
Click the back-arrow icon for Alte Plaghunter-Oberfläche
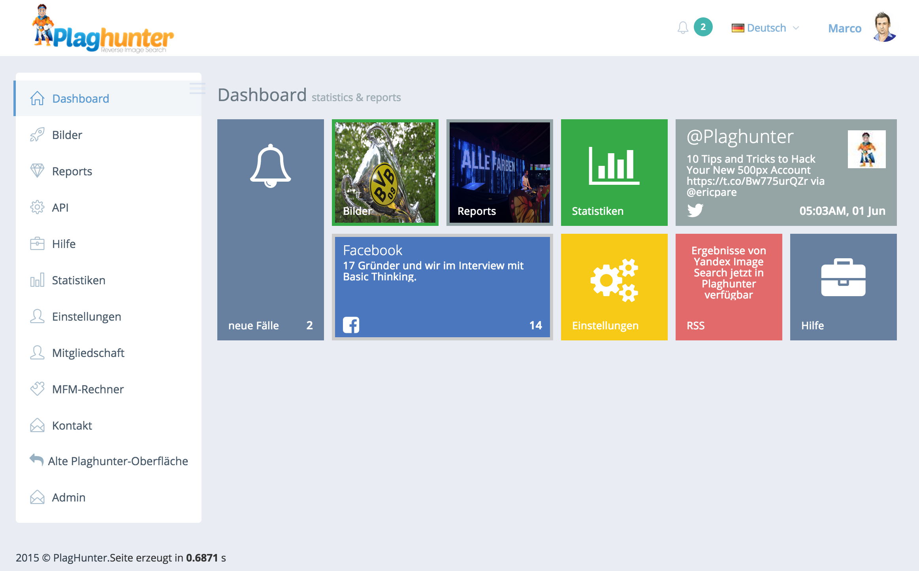pyautogui.click(x=36, y=460)
